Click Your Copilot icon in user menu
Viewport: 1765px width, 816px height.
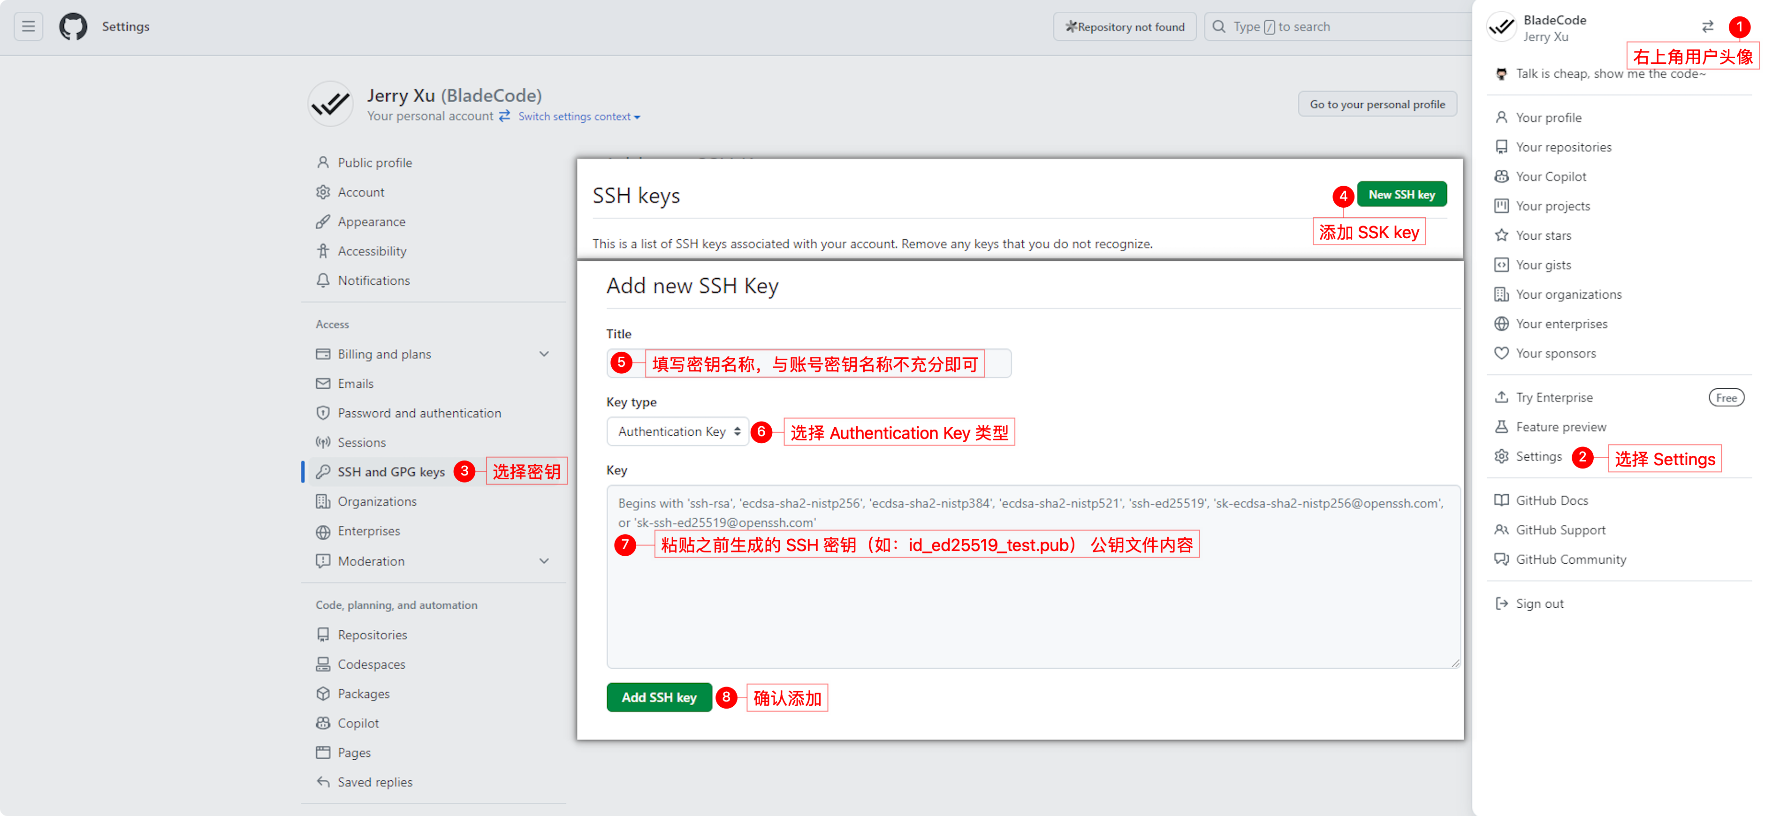tap(1501, 177)
